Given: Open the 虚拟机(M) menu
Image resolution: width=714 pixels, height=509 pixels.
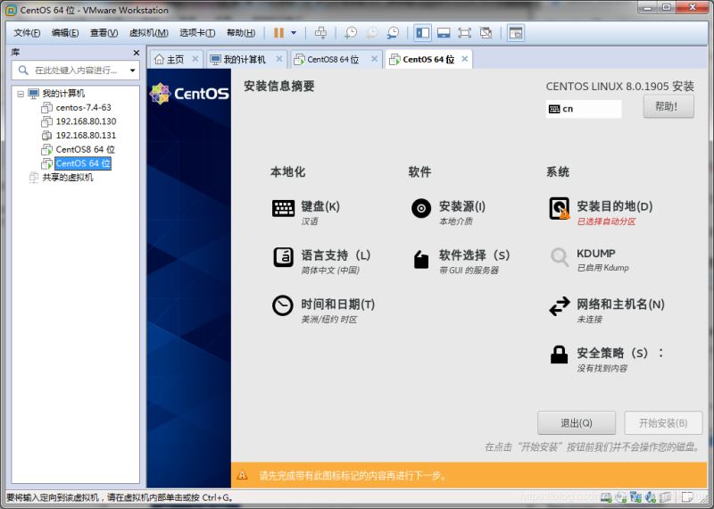Looking at the screenshot, I should point(148,33).
